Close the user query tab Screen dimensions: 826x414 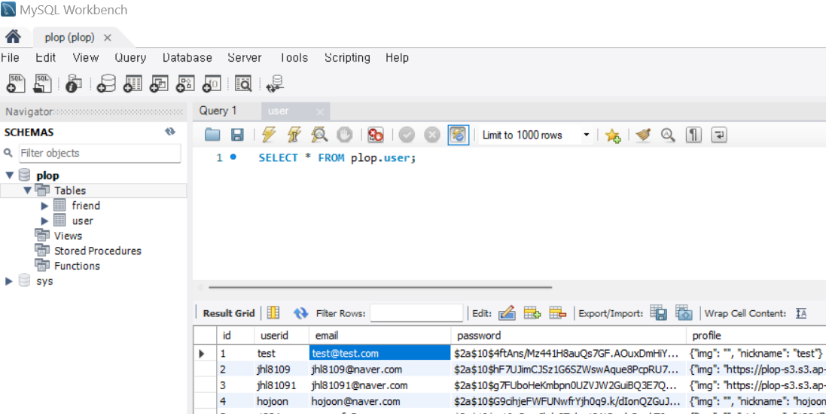[320, 111]
